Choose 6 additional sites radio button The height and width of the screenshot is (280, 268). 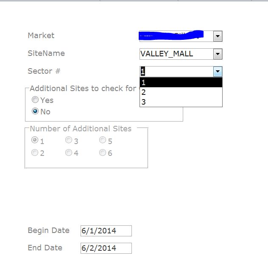[x=103, y=152]
